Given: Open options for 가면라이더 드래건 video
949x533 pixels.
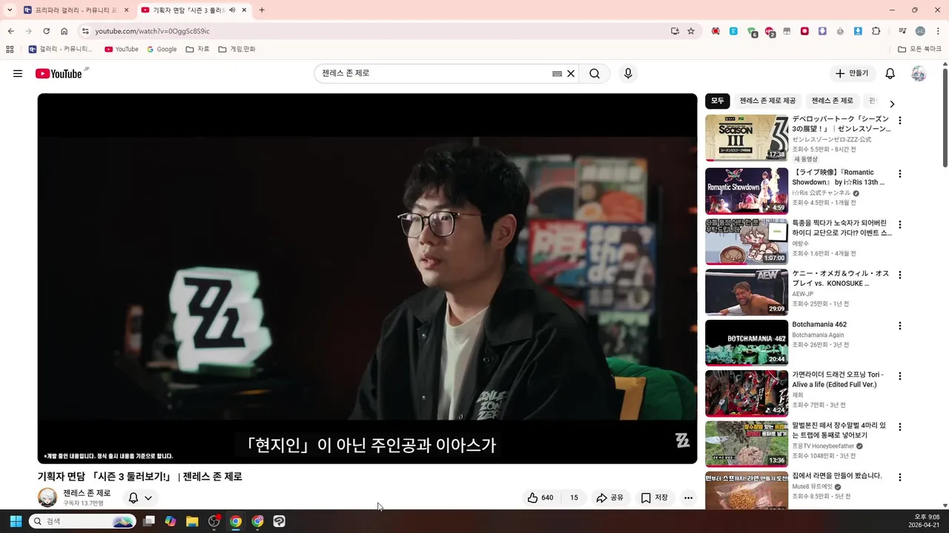Looking at the screenshot, I should click(x=900, y=376).
